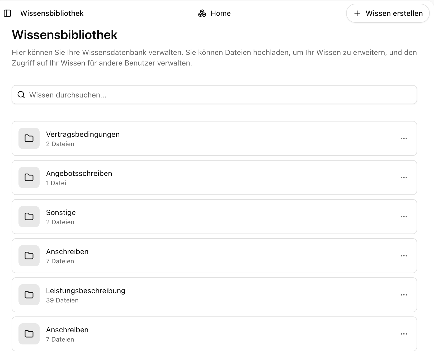Open the Vertragsbedingungen folder icon
Image resolution: width=434 pixels, height=364 pixels.
pos(29,138)
